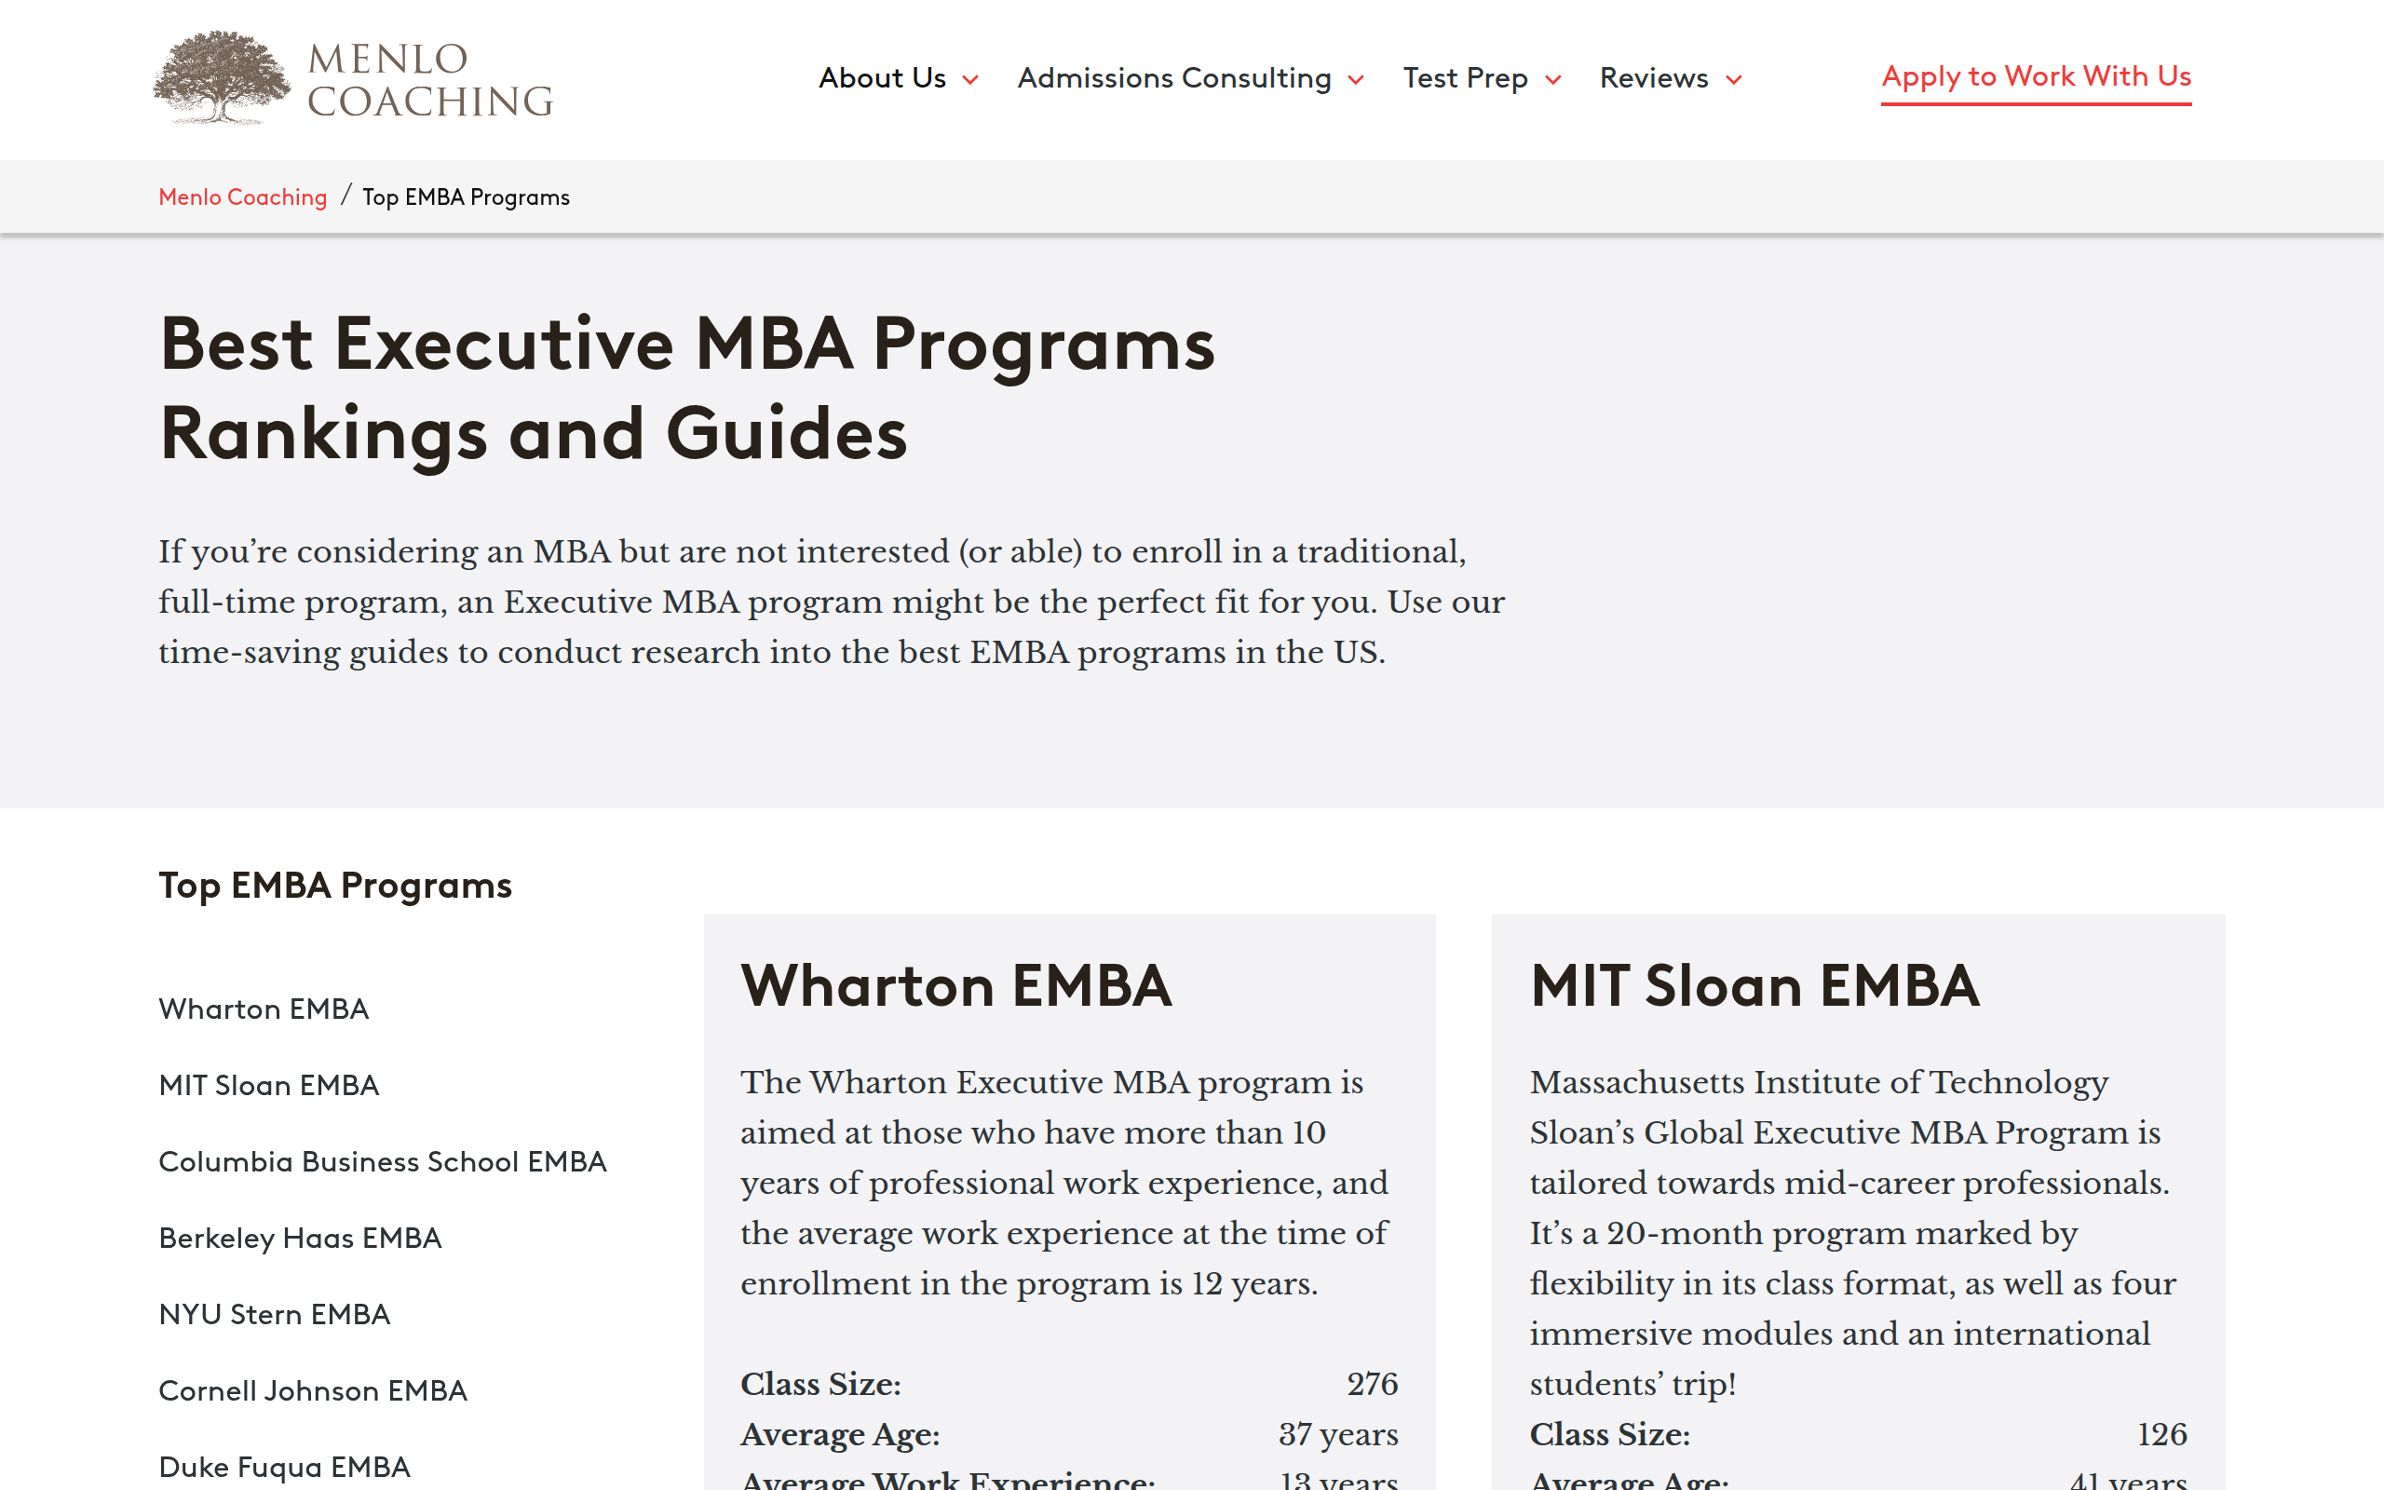
Task: Open the Test Prep menu
Action: coord(1465,78)
